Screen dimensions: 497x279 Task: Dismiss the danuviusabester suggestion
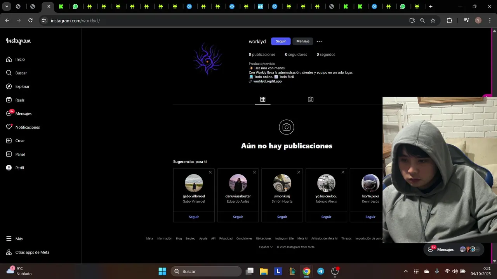pos(255,172)
